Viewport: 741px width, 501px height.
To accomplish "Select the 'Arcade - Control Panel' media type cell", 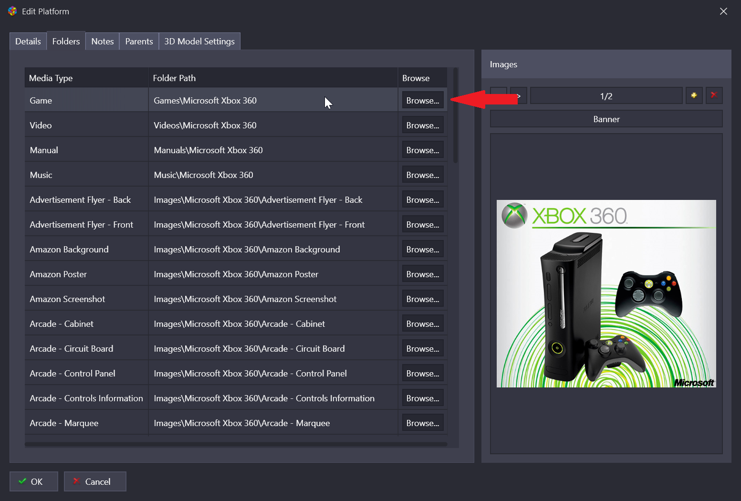I will (x=86, y=373).
